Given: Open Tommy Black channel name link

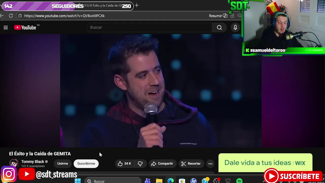Looking at the screenshot, I should (x=32, y=162).
